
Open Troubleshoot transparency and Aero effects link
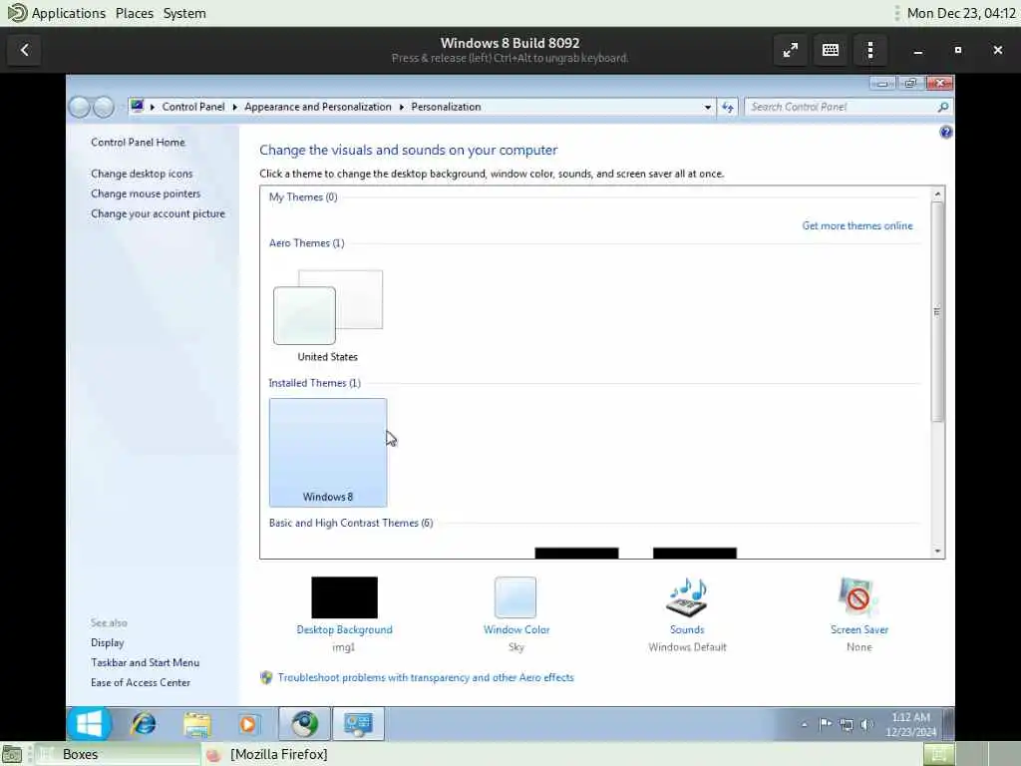(x=426, y=677)
